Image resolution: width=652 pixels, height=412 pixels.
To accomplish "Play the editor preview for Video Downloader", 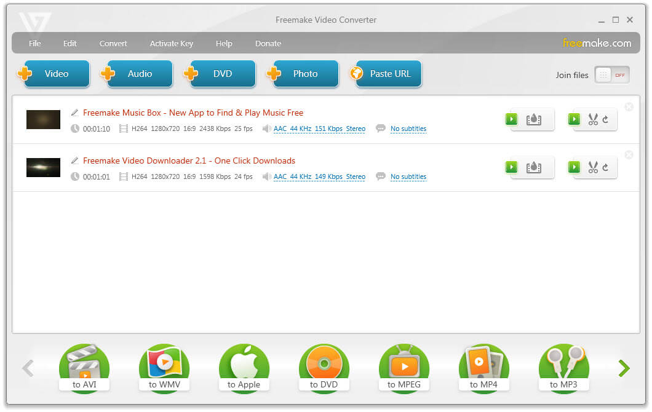I will 574,167.
